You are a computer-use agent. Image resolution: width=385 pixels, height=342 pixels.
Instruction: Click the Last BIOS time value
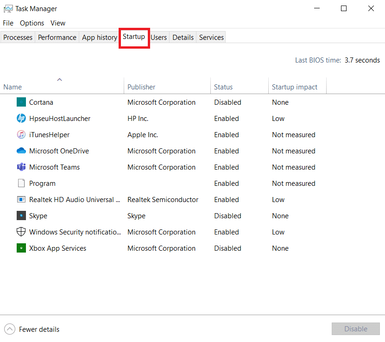[x=362, y=60]
